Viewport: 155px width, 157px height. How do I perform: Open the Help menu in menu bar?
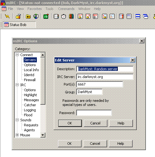97,9
